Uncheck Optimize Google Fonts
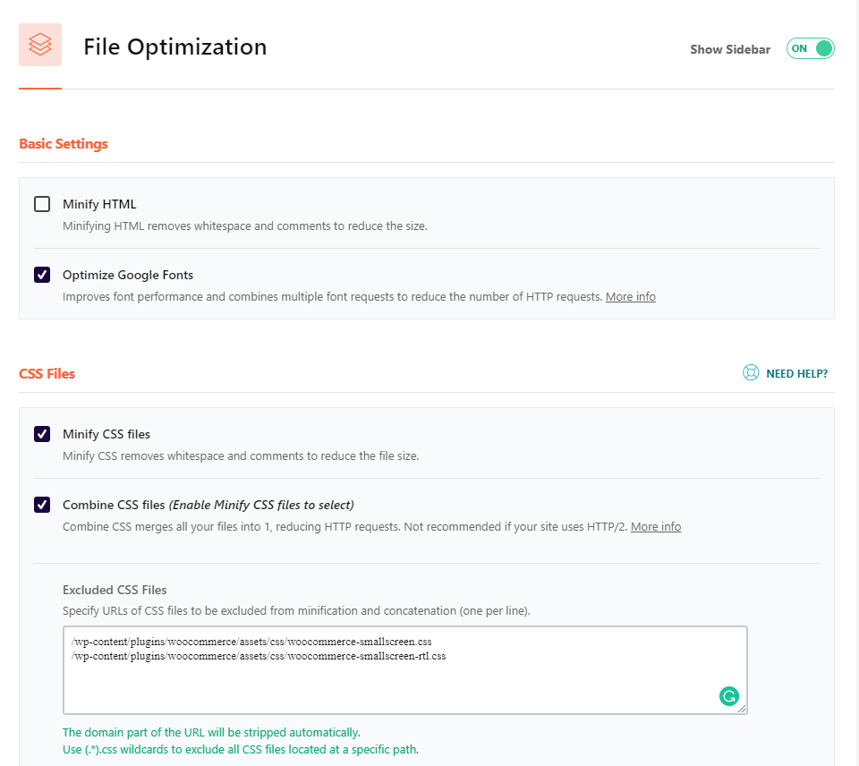The height and width of the screenshot is (766, 859). click(42, 275)
